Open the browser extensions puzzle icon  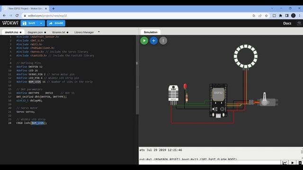280,16
